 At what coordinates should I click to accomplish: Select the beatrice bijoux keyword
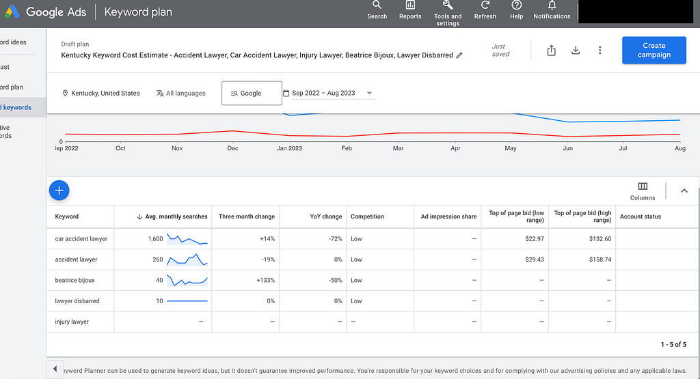tap(75, 281)
